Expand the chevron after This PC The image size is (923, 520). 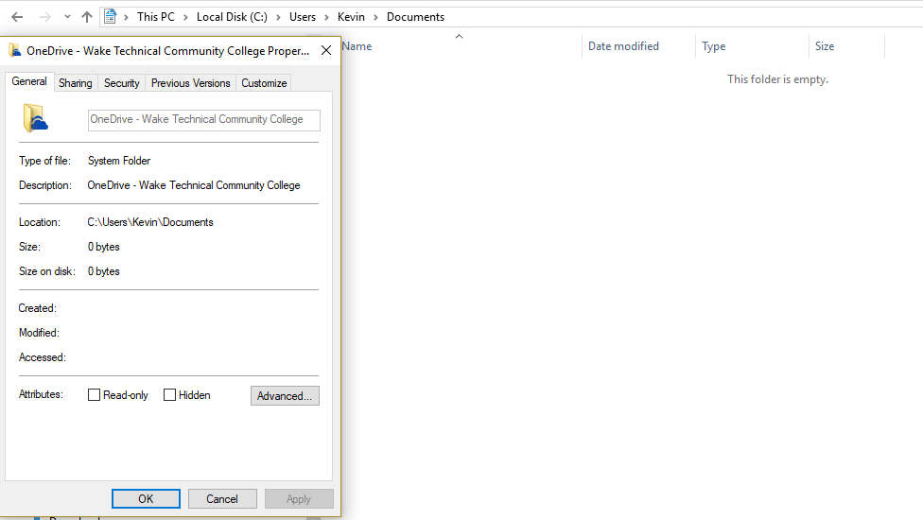pyautogui.click(x=185, y=17)
